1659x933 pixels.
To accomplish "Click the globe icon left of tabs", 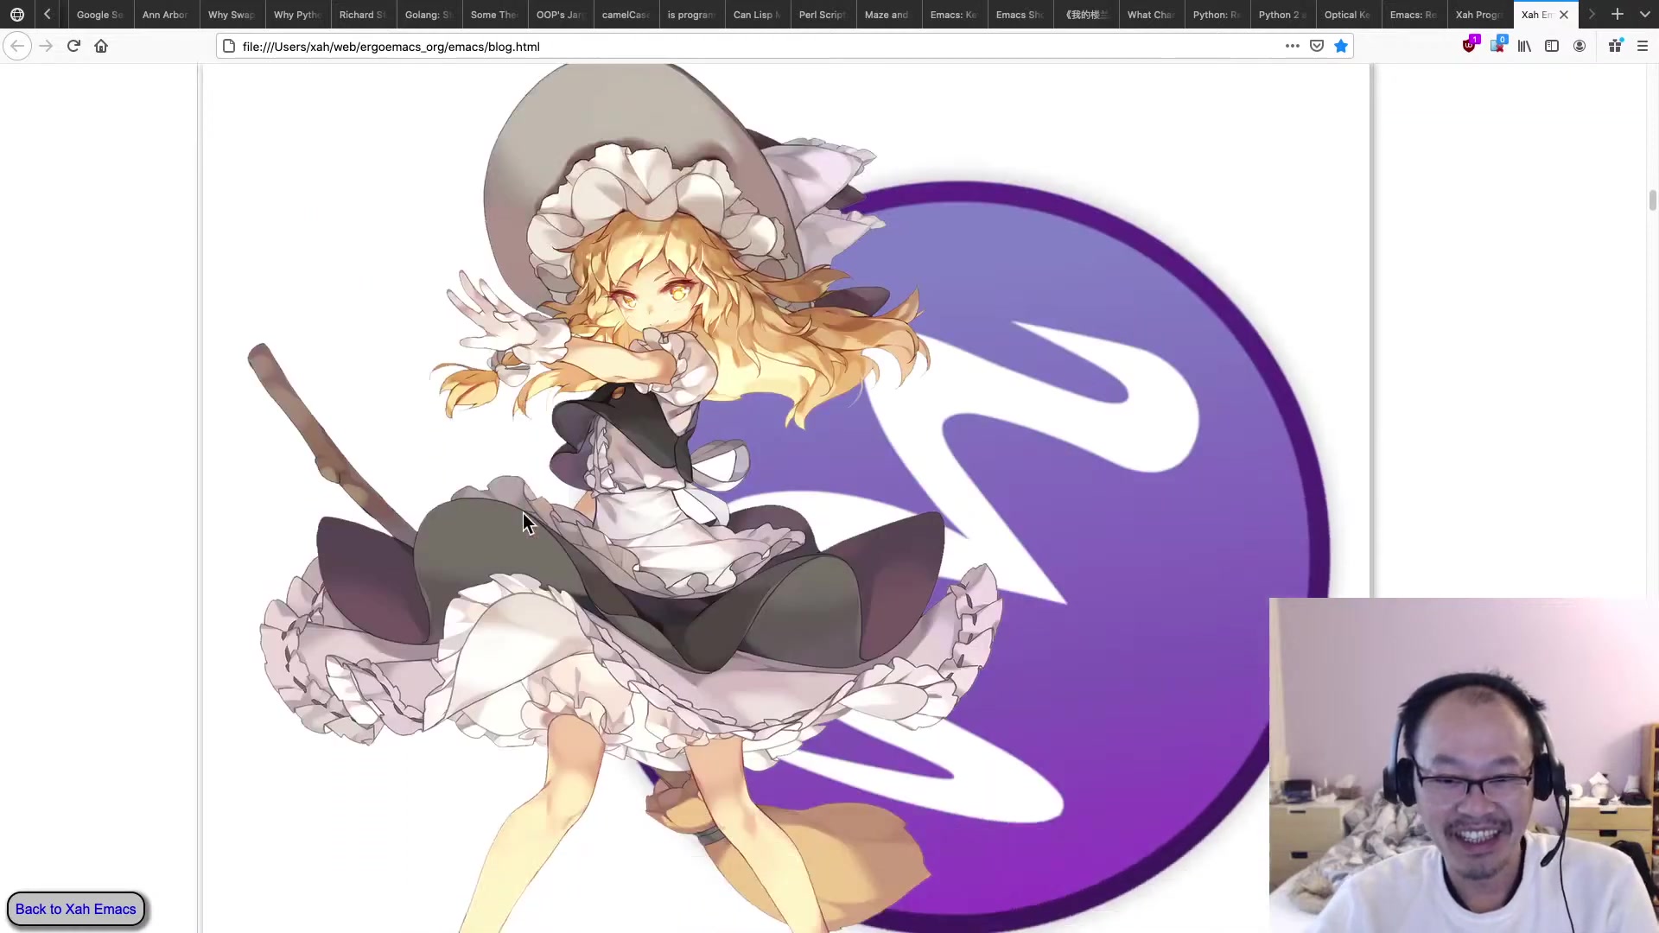I will pos(17,15).
